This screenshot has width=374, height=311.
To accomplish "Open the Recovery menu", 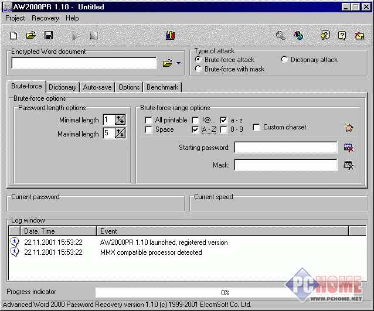I will click(45, 18).
